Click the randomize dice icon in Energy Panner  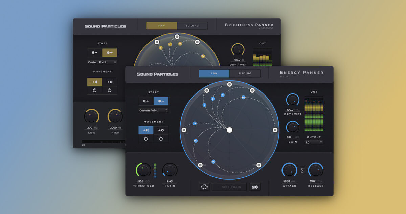[x=254, y=187]
